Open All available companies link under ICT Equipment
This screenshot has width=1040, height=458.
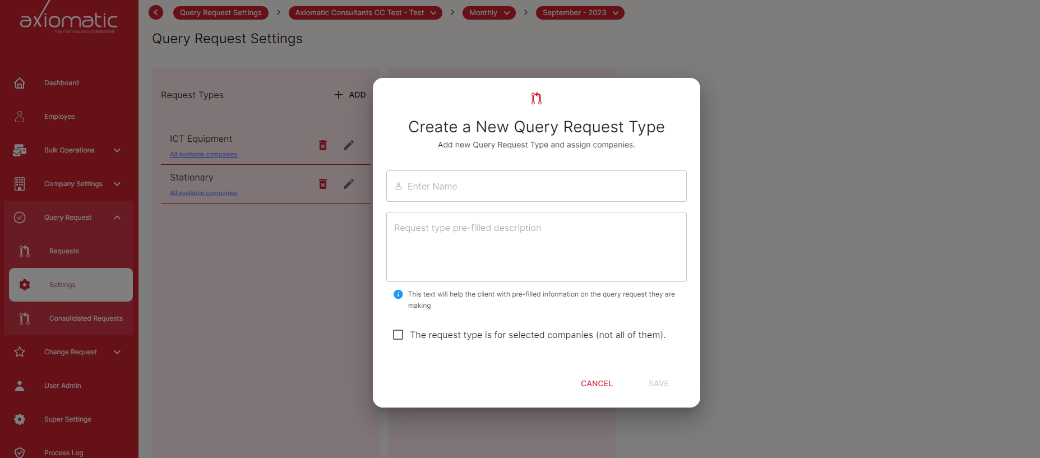pos(204,154)
